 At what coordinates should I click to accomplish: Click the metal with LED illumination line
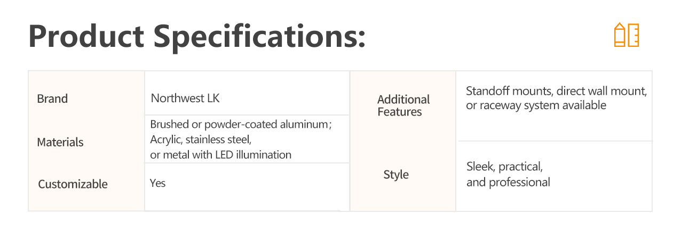click(x=221, y=155)
